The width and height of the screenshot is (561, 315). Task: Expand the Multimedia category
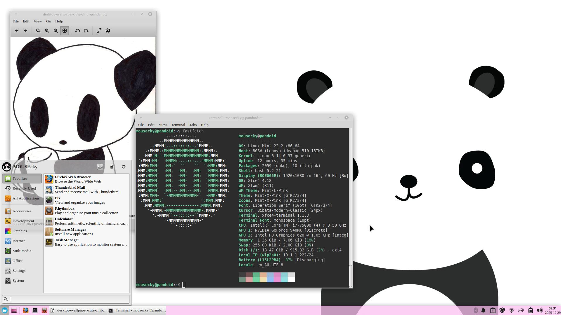coord(22,251)
